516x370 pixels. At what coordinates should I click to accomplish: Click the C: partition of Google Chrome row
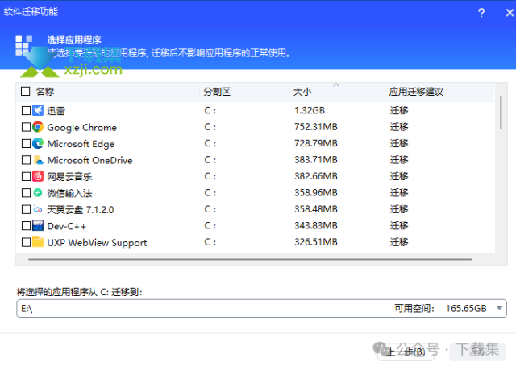coord(210,127)
